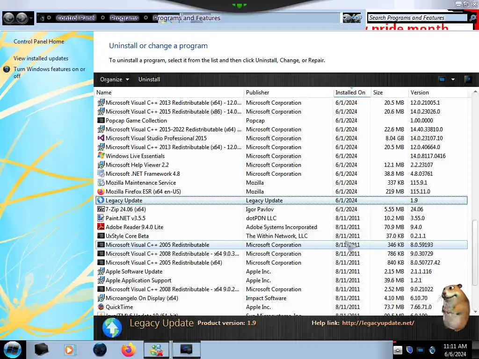479x359 pixels.
Task: Click Programs in the breadcrumb
Action: tap(124, 18)
